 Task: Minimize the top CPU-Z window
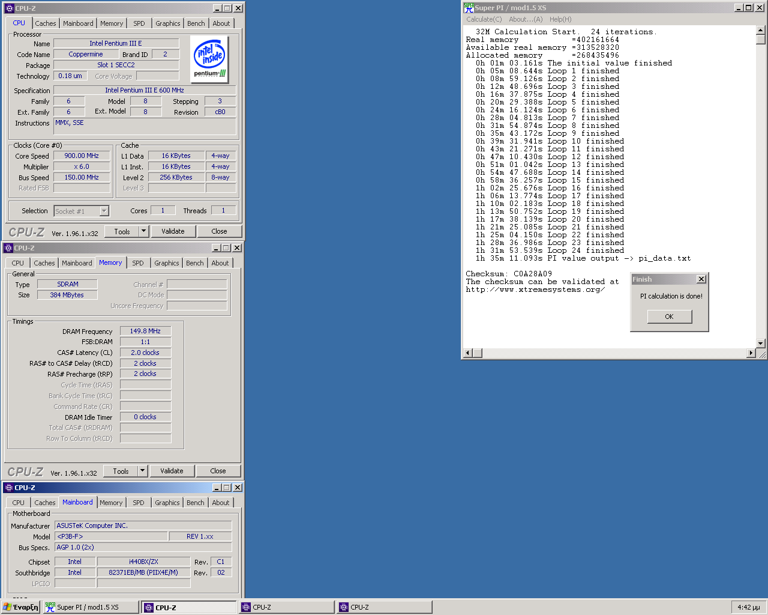coord(218,8)
